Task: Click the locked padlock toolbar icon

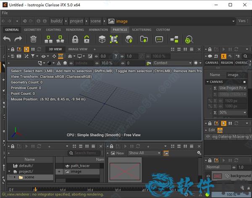Action: pos(75,39)
